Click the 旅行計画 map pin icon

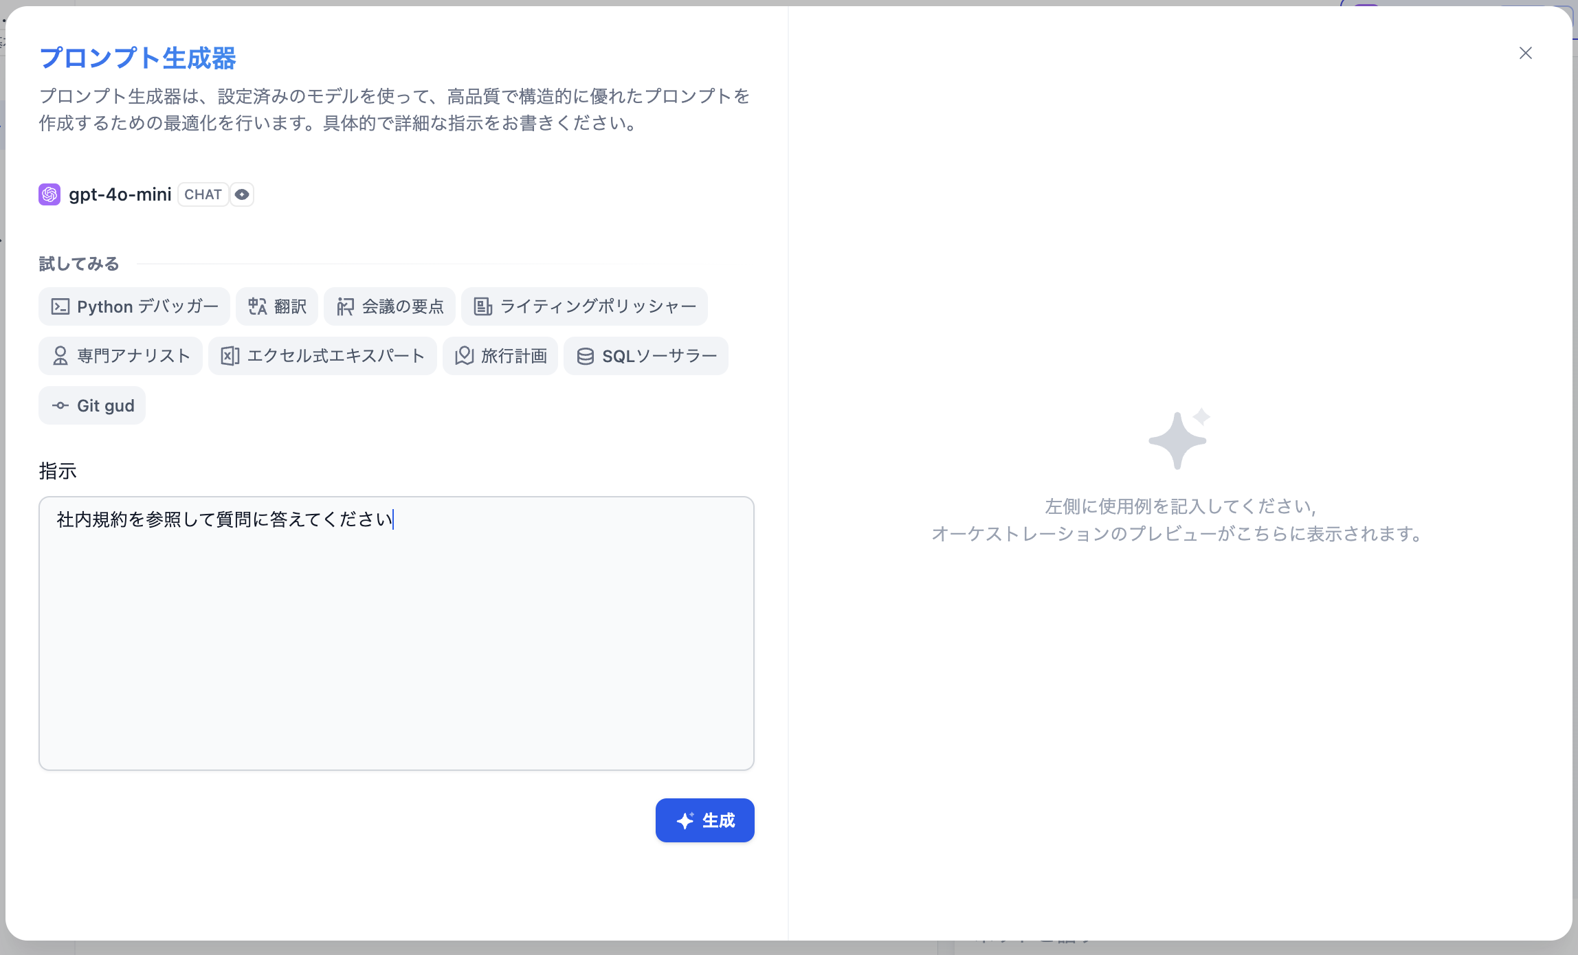465,356
